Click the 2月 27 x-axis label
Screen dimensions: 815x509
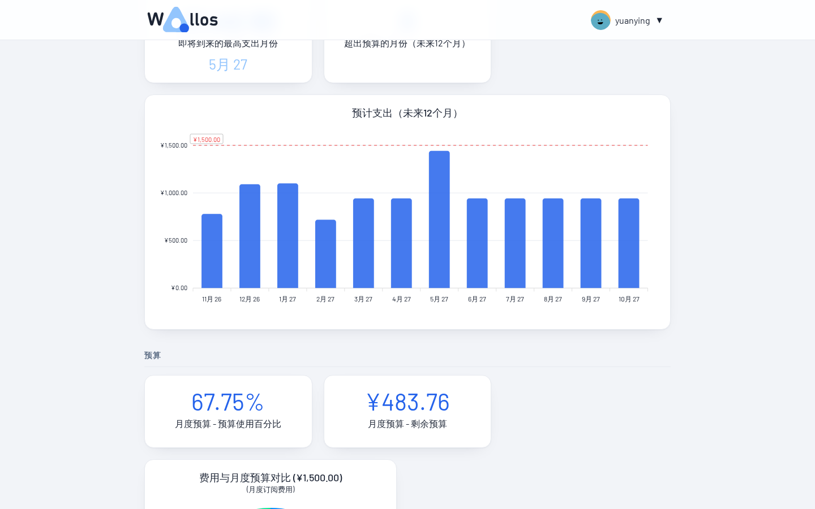(x=325, y=299)
